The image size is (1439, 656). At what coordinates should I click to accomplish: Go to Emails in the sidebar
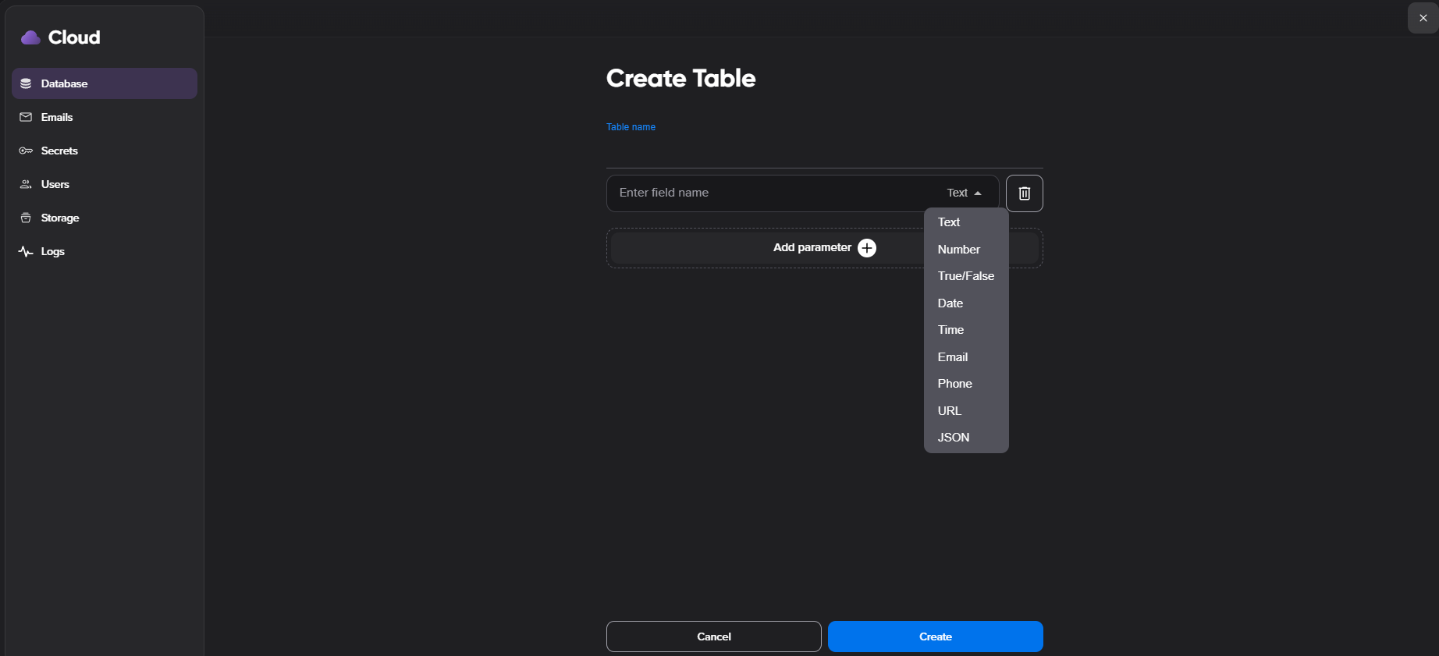coord(105,117)
